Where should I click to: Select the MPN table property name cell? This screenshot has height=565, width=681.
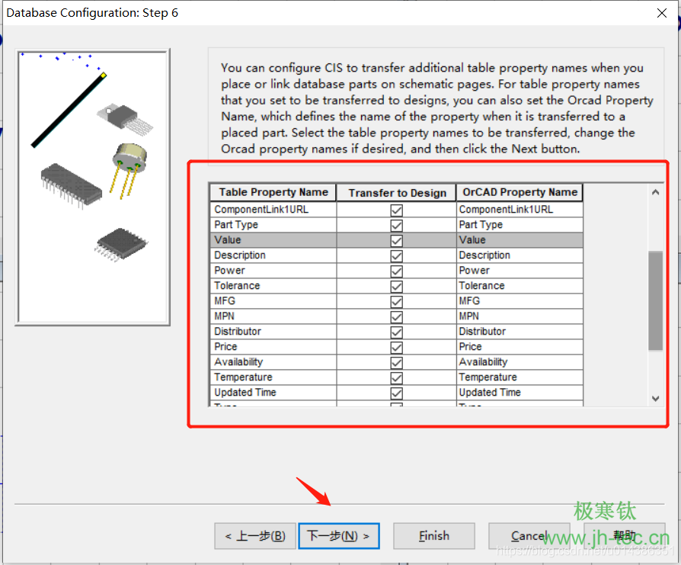coord(273,316)
